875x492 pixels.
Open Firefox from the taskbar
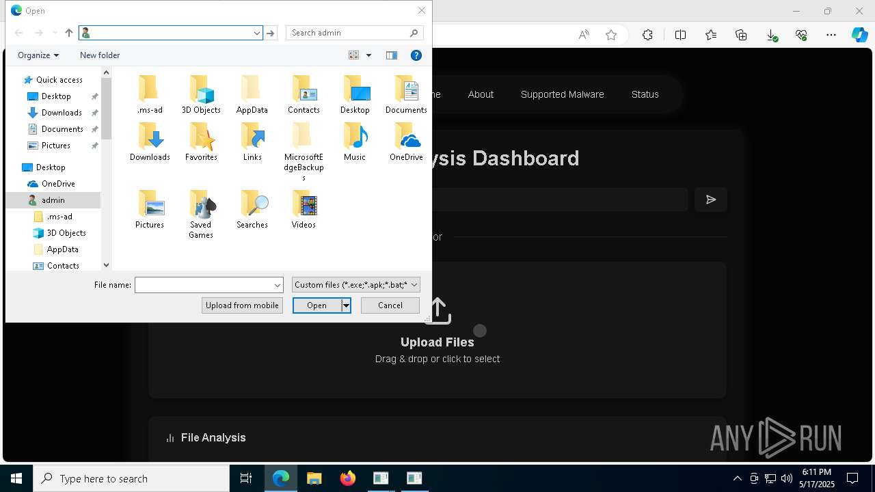pyautogui.click(x=347, y=478)
